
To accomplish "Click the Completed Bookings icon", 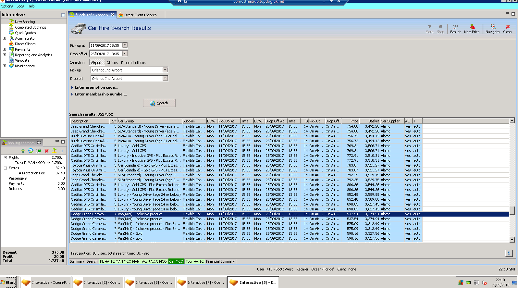I will click(x=11, y=27).
